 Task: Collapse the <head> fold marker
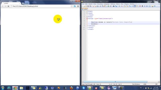tap(87, 13)
